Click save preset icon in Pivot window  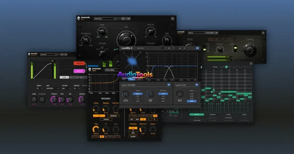[123, 19]
